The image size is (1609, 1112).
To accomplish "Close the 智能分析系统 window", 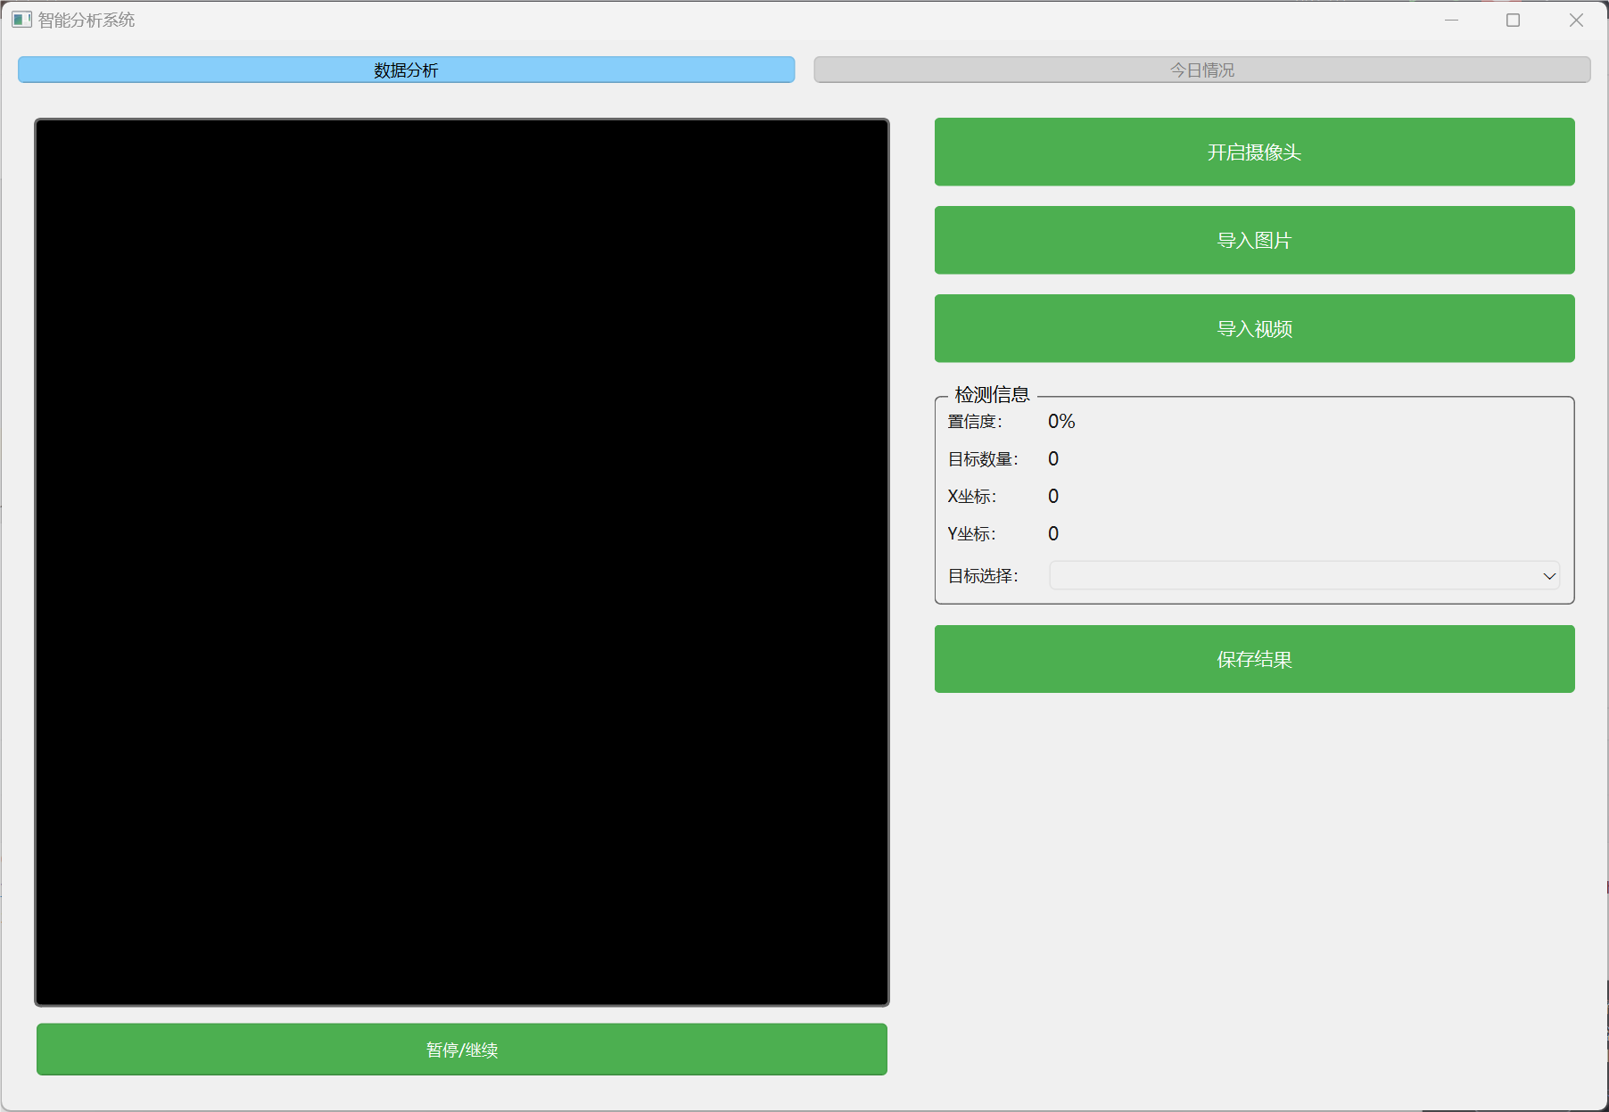I will [1576, 20].
